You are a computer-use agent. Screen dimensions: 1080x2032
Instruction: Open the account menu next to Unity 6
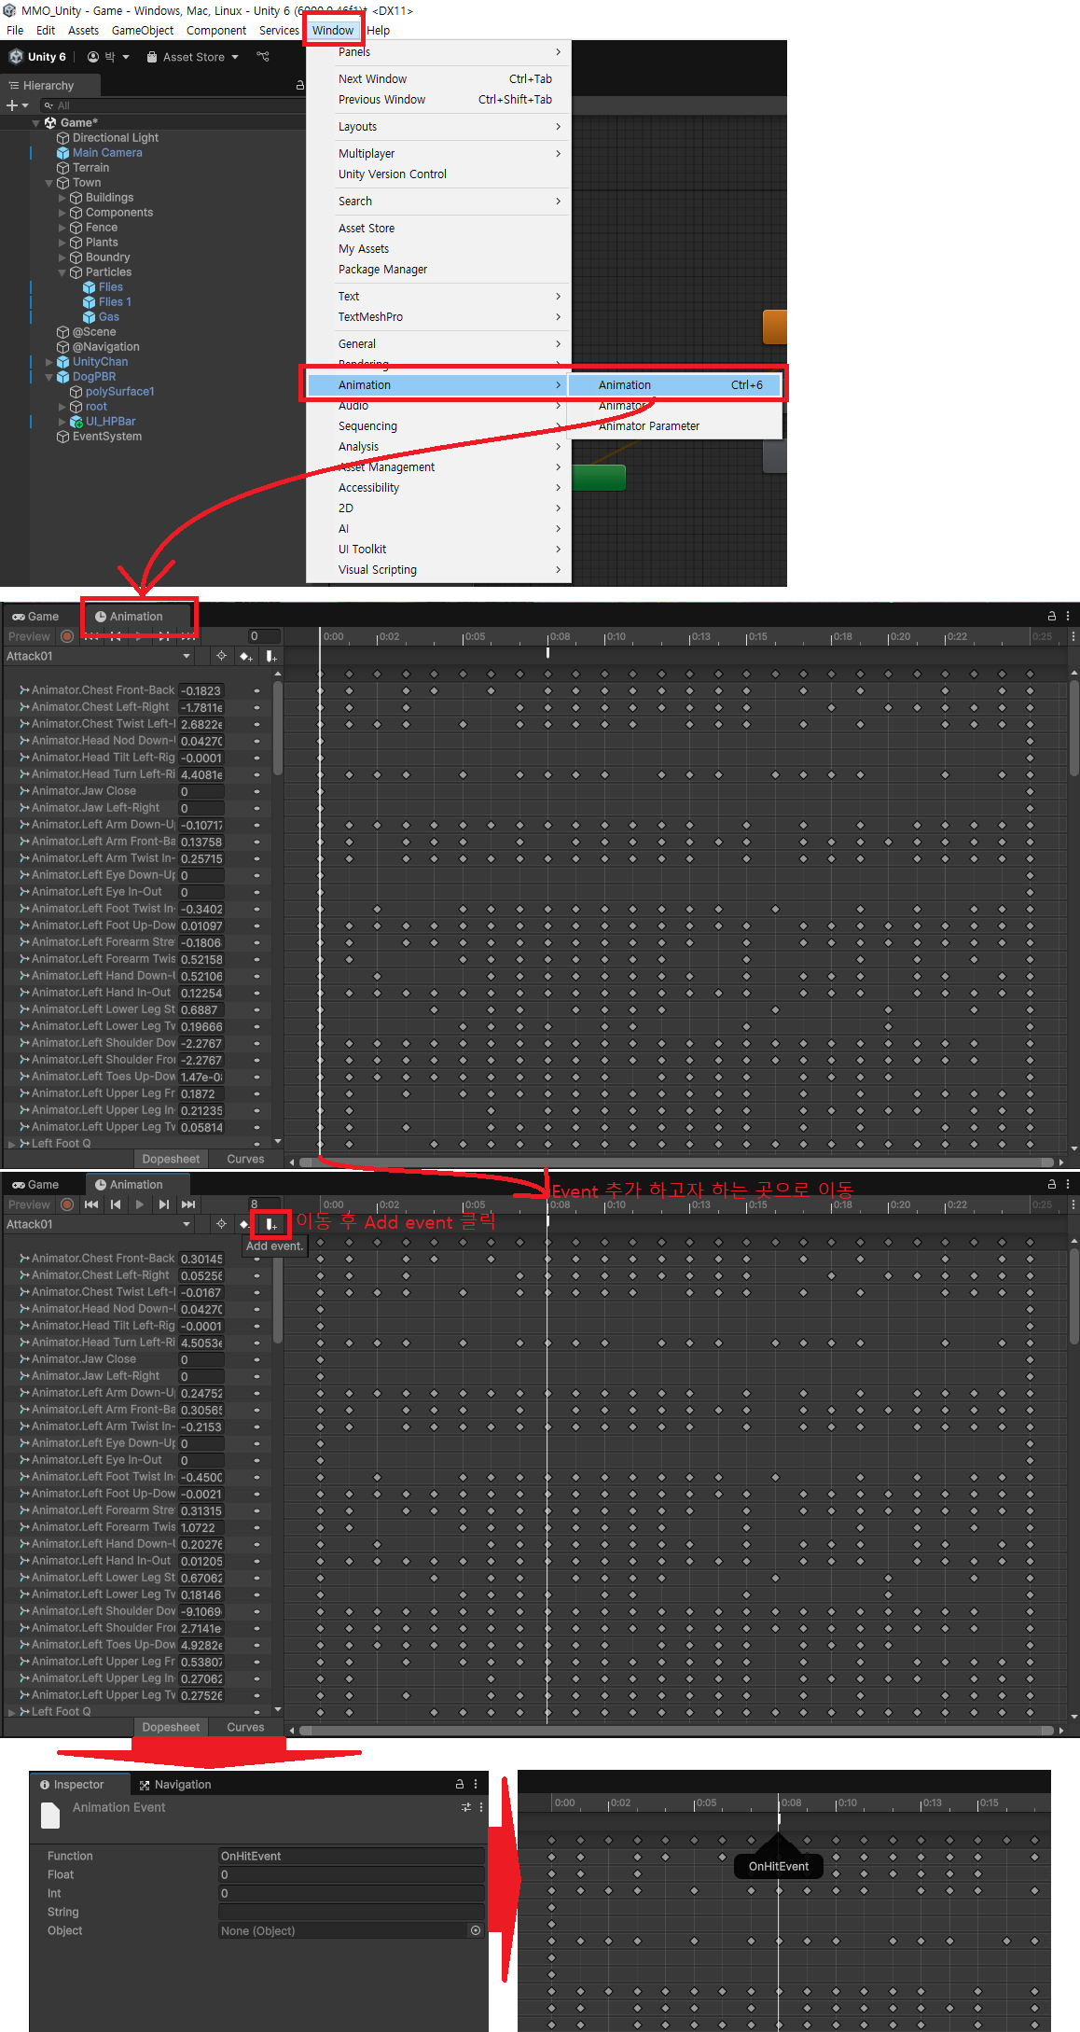click(108, 57)
